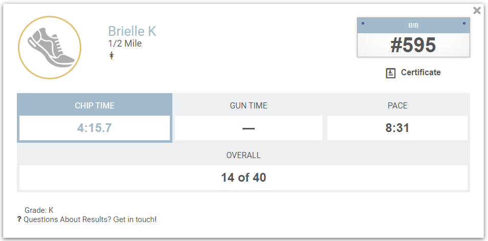Click the pace value 8:31

[x=397, y=128]
